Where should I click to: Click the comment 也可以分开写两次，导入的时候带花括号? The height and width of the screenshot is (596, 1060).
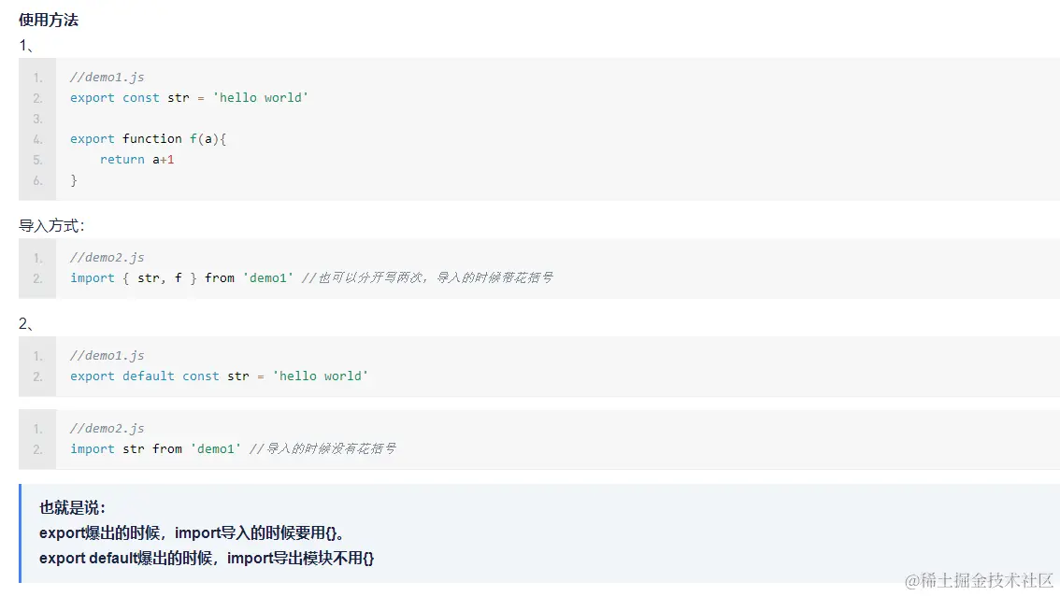coord(427,277)
